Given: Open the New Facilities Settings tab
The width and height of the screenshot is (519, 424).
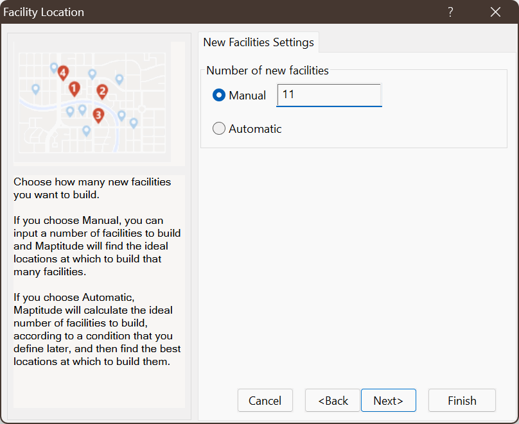Looking at the screenshot, I should 258,42.
